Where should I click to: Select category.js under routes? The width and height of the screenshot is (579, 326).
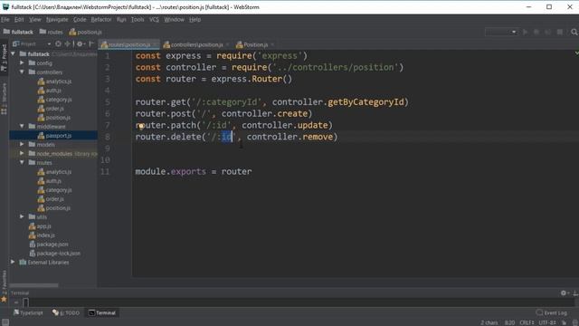point(54,190)
